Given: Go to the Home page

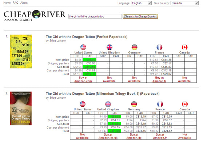Looking at the screenshot, I should (7, 3).
